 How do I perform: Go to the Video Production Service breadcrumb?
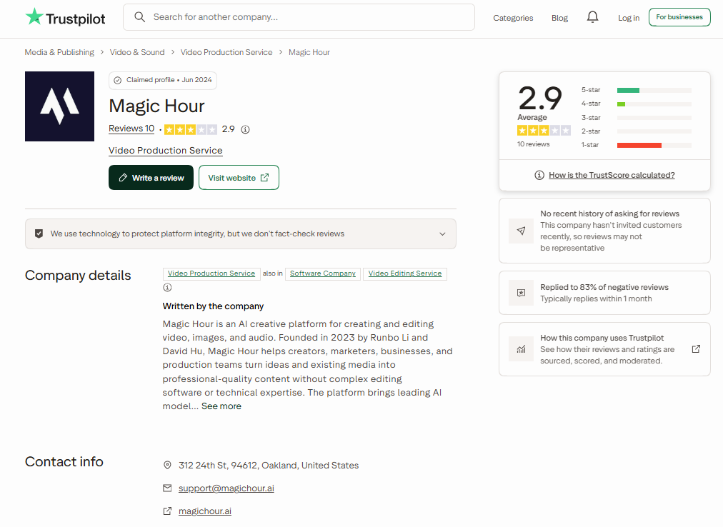[x=226, y=52]
